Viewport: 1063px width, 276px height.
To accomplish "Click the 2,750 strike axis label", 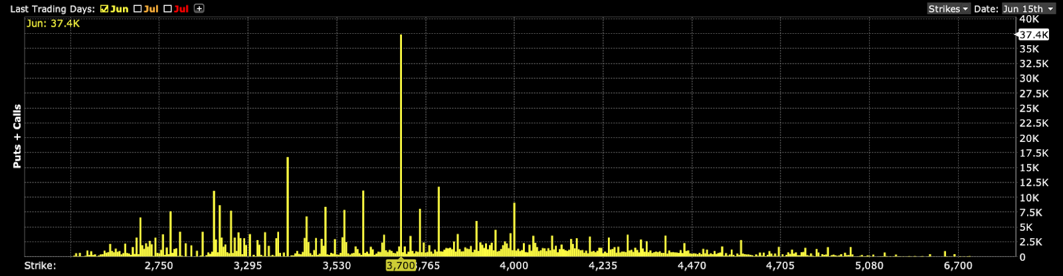I will click(x=159, y=265).
